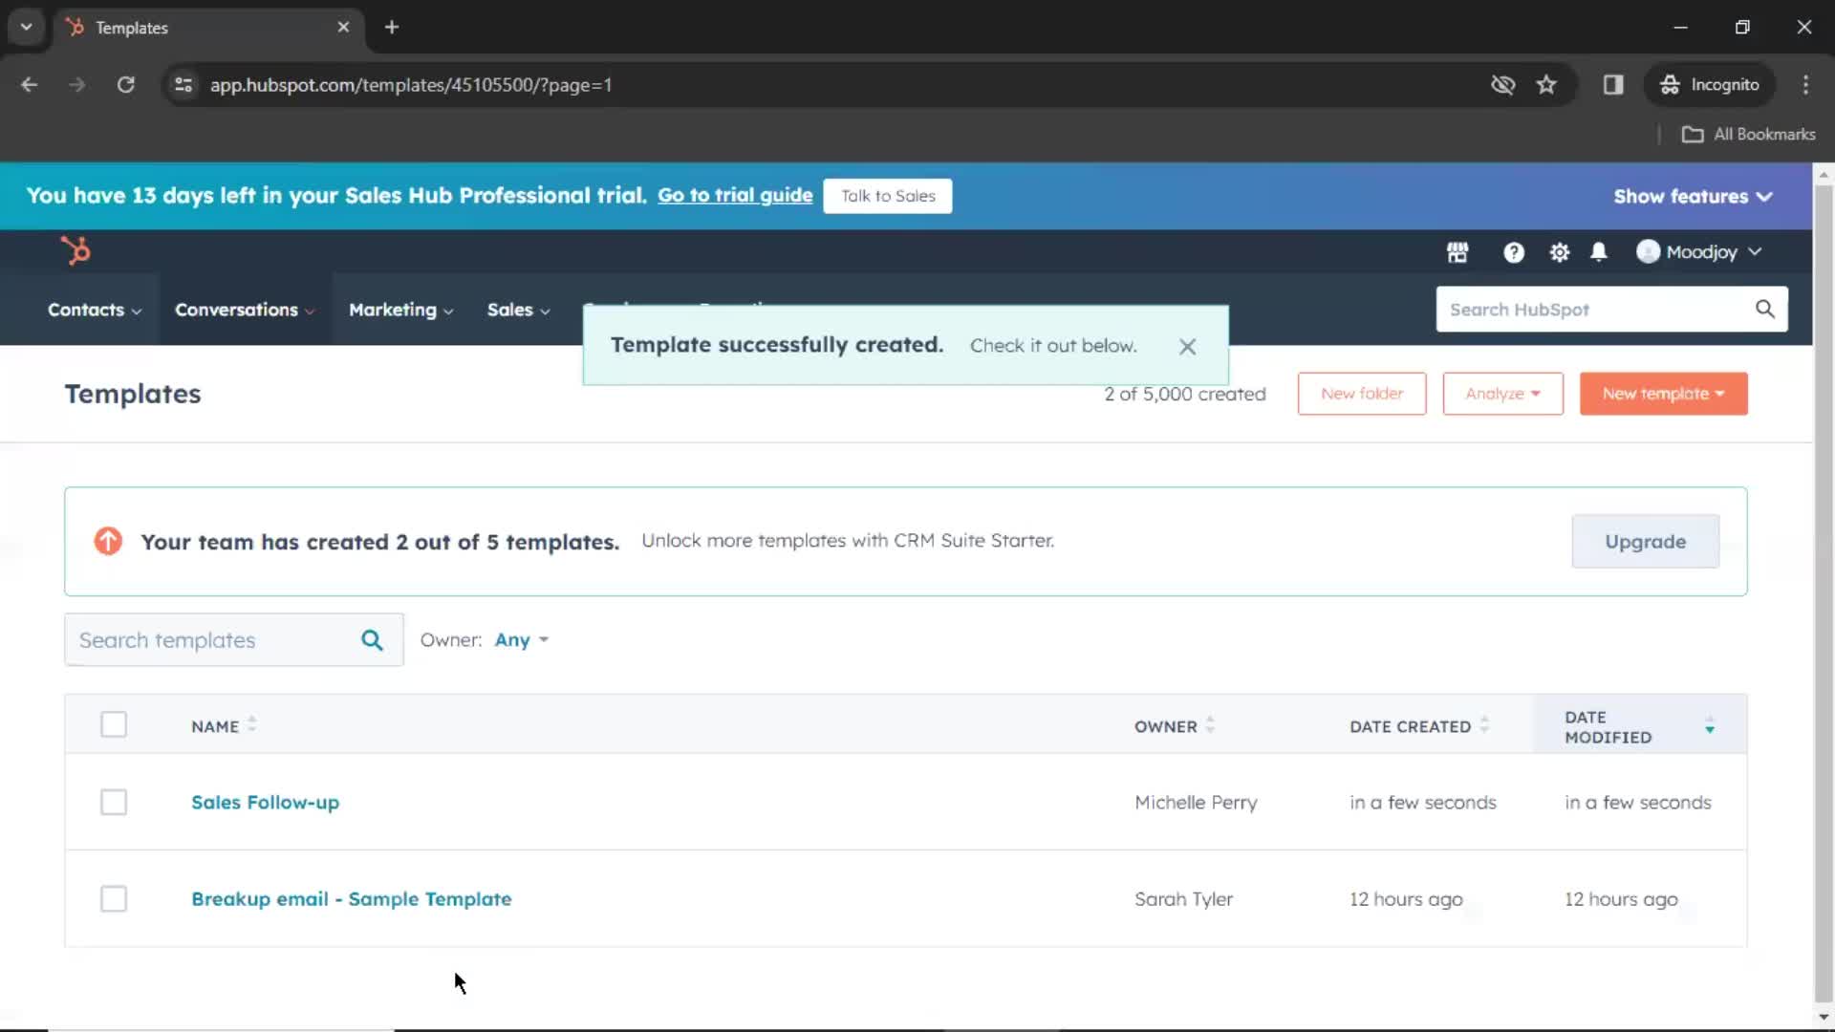Bookmark this page with star icon
Viewport: 1835px width, 1032px height.
(1546, 85)
